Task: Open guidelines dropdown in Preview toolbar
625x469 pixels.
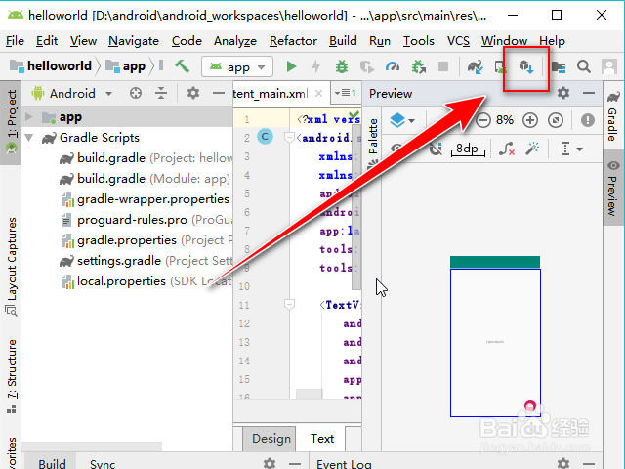Action: point(570,149)
